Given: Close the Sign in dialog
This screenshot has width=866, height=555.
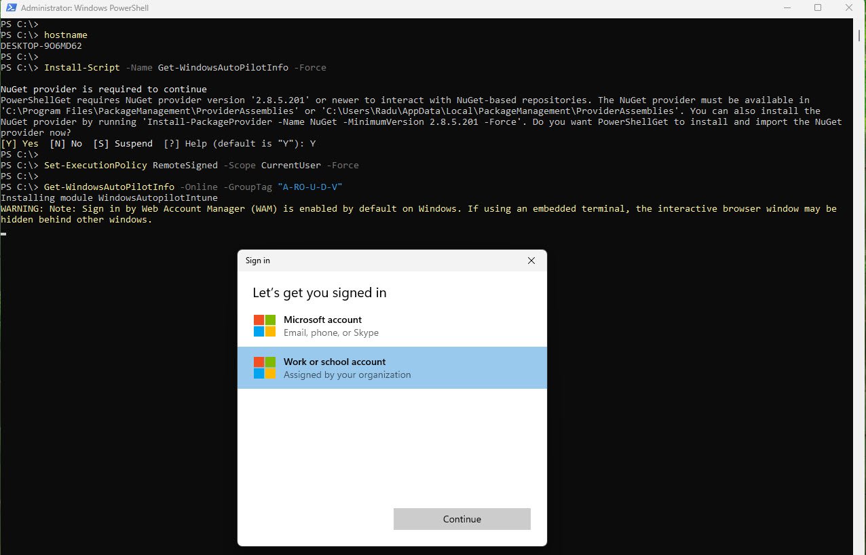Looking at the screenshot, I should point(531,261).
